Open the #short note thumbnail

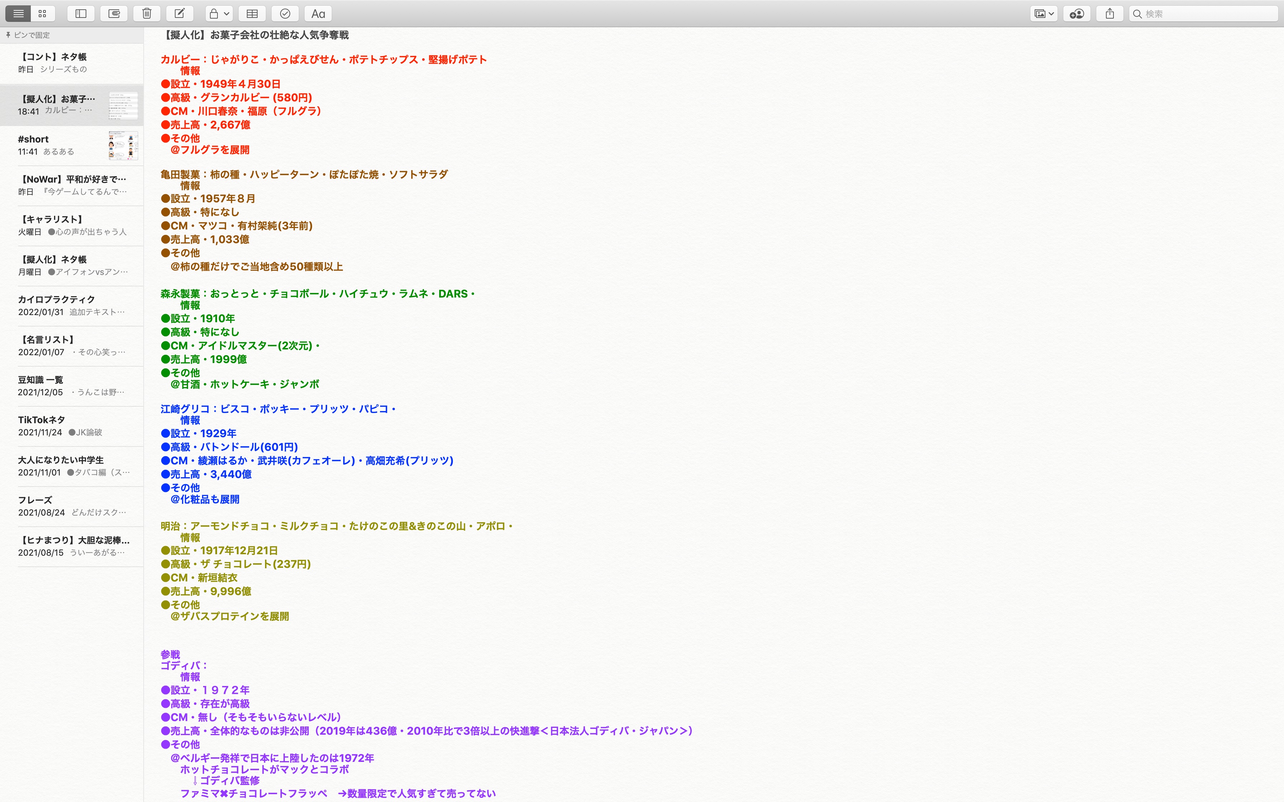coord(123,145)
